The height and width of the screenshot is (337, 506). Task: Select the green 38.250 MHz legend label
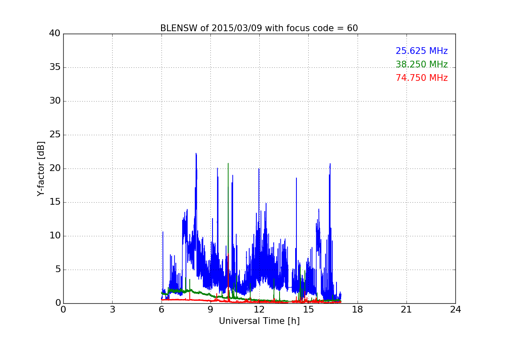coord(422,64)
